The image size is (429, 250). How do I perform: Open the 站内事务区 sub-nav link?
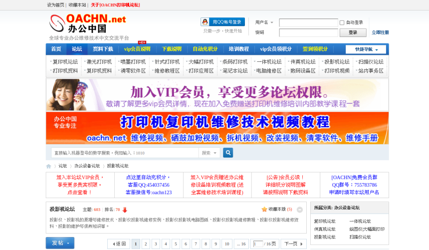371,71
